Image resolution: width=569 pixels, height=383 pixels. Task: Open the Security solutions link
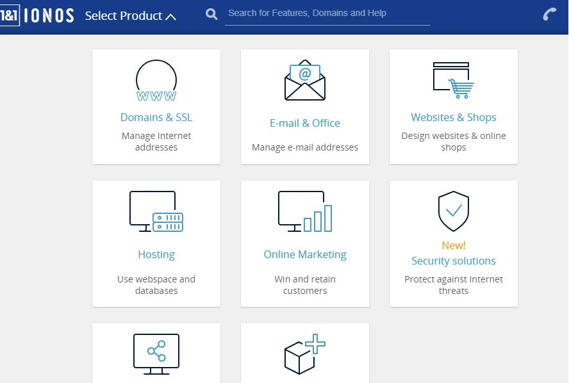click(x=453, y=261)
